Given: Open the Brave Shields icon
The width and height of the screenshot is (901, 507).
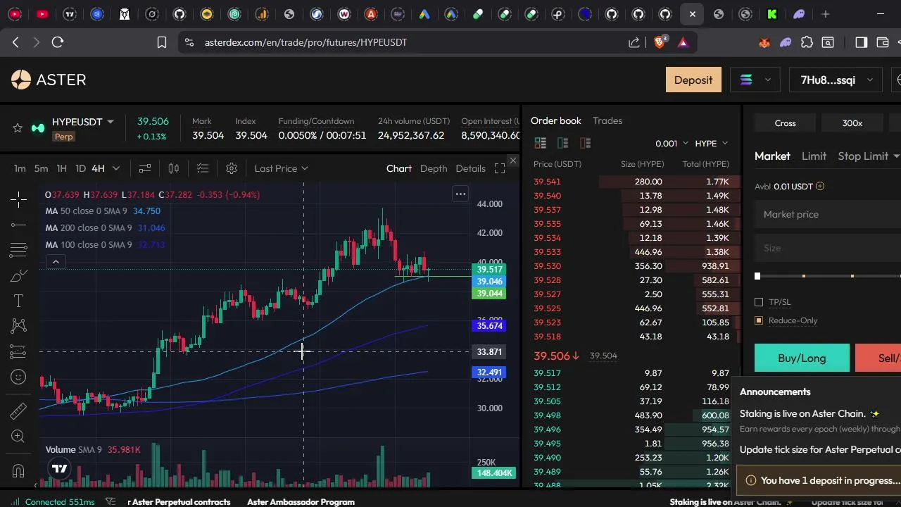Looking at the screenshot, I should pos(660,42).
